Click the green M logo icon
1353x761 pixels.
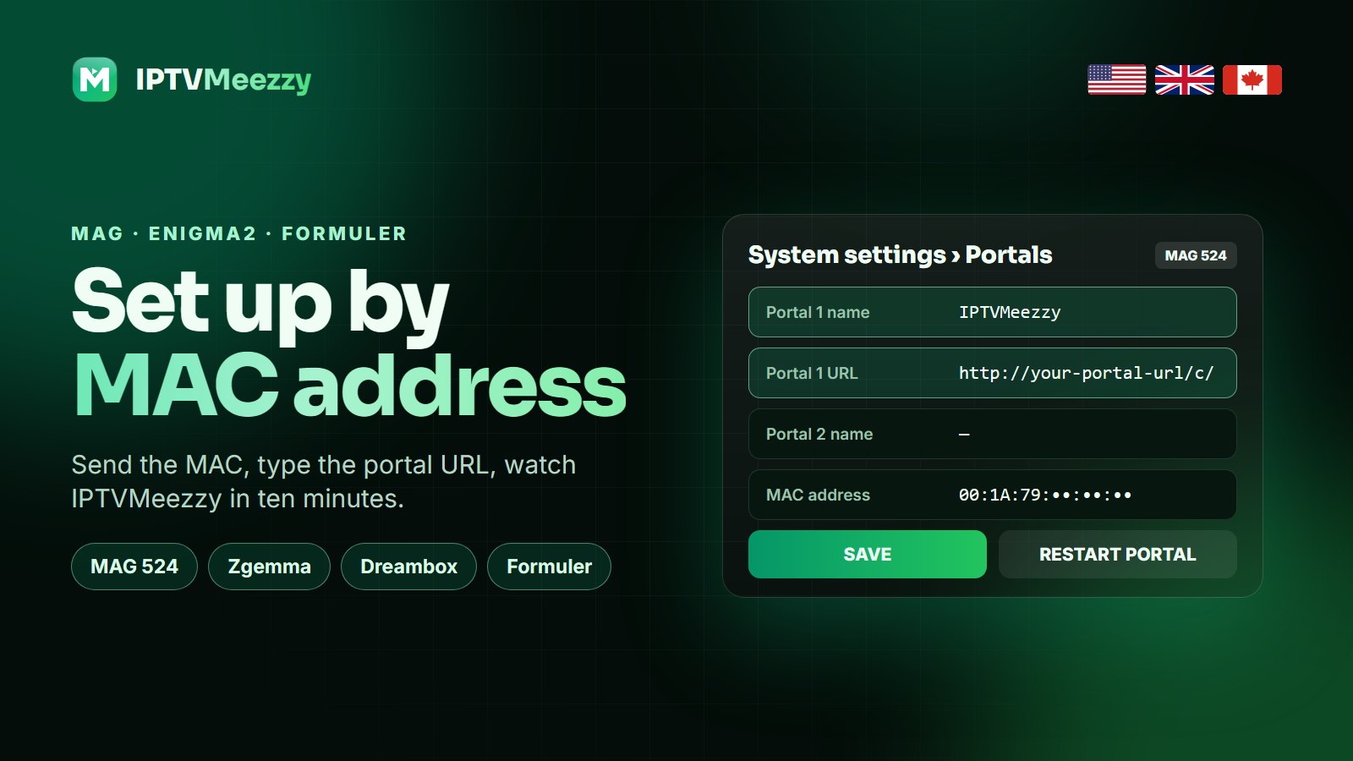[x=95, y=79]
